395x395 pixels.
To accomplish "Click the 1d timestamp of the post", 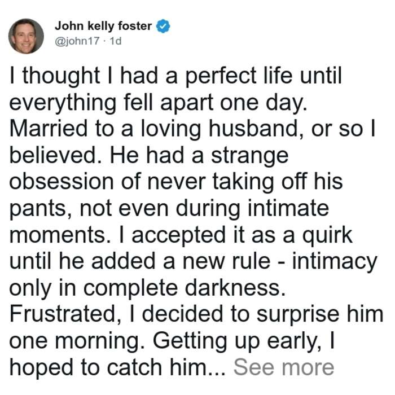I will [116, 41].
